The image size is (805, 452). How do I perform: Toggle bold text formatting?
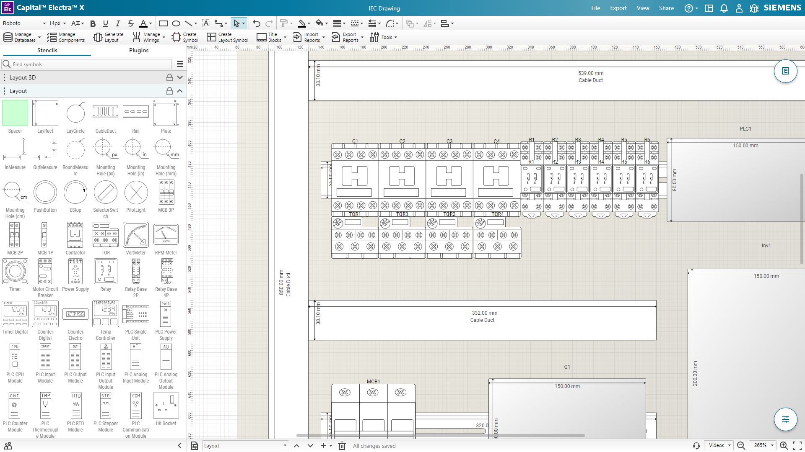[x=93, y=23]
